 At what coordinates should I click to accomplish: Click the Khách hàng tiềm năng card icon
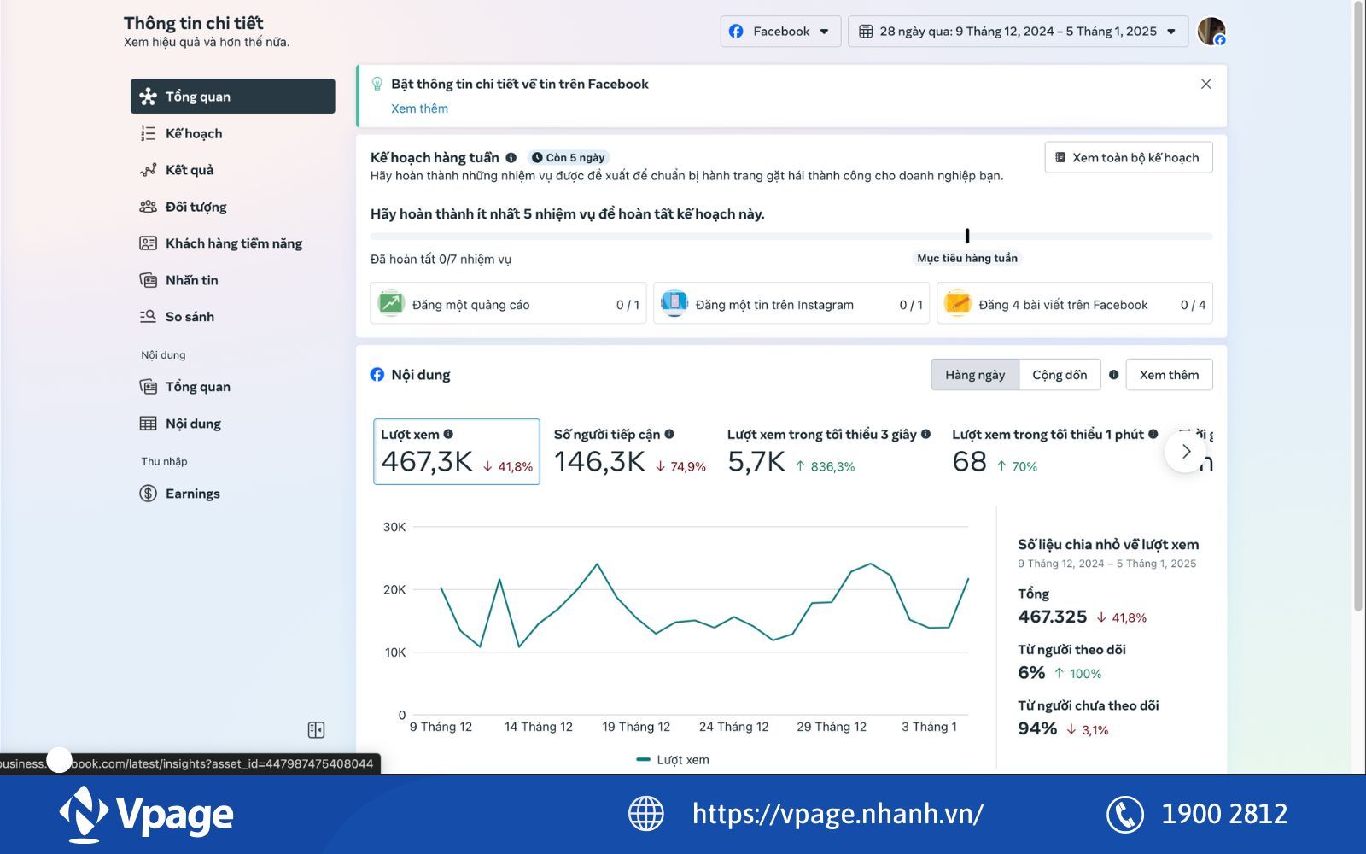(x=148, y=243)
